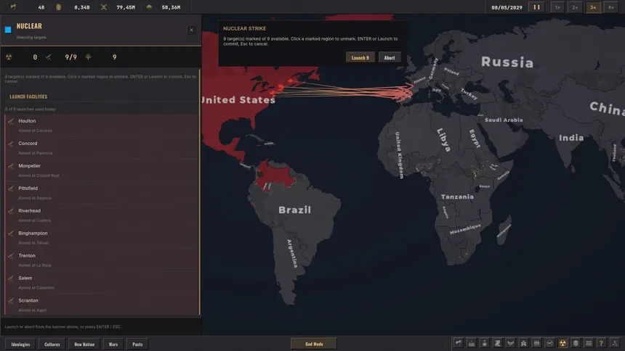Select the Trenton launch facility

point(102,260)
